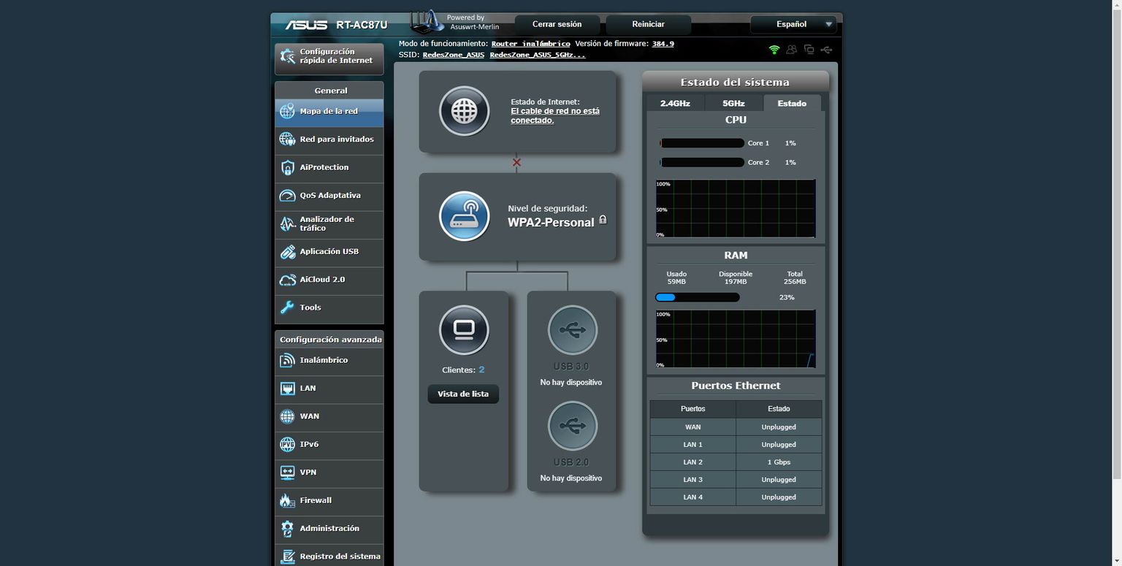1122x566 pixels.
Task: Open Vista de lista for clients
Action: click(463, 394)
